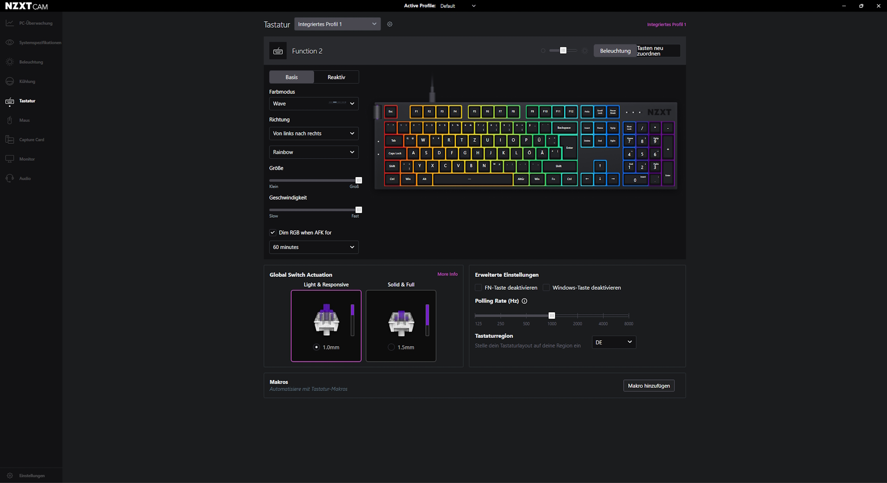Open Kühlung cooling icon in sidebar

tap(10, 81)
